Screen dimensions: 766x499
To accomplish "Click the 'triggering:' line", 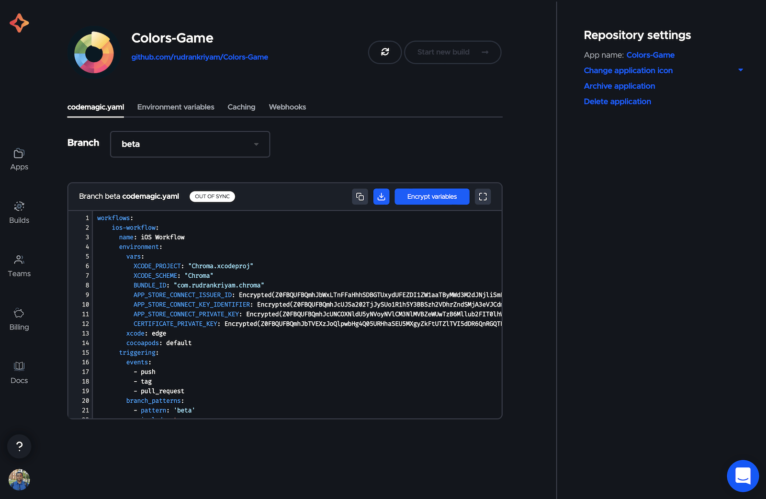I will click(138, 352).
